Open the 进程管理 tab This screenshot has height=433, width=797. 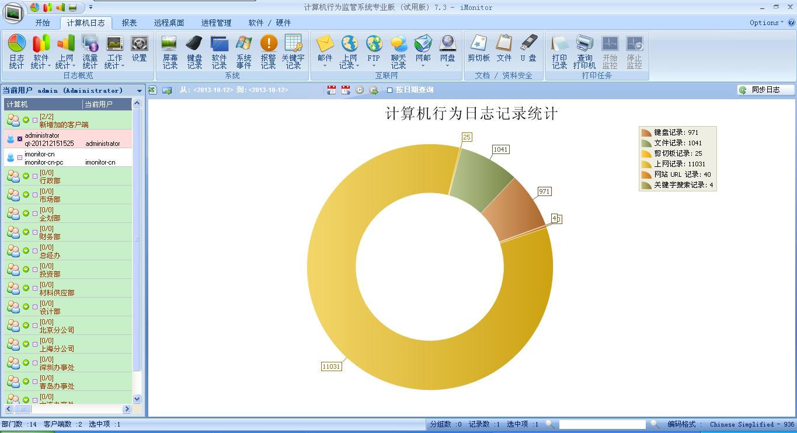point(216,23)
